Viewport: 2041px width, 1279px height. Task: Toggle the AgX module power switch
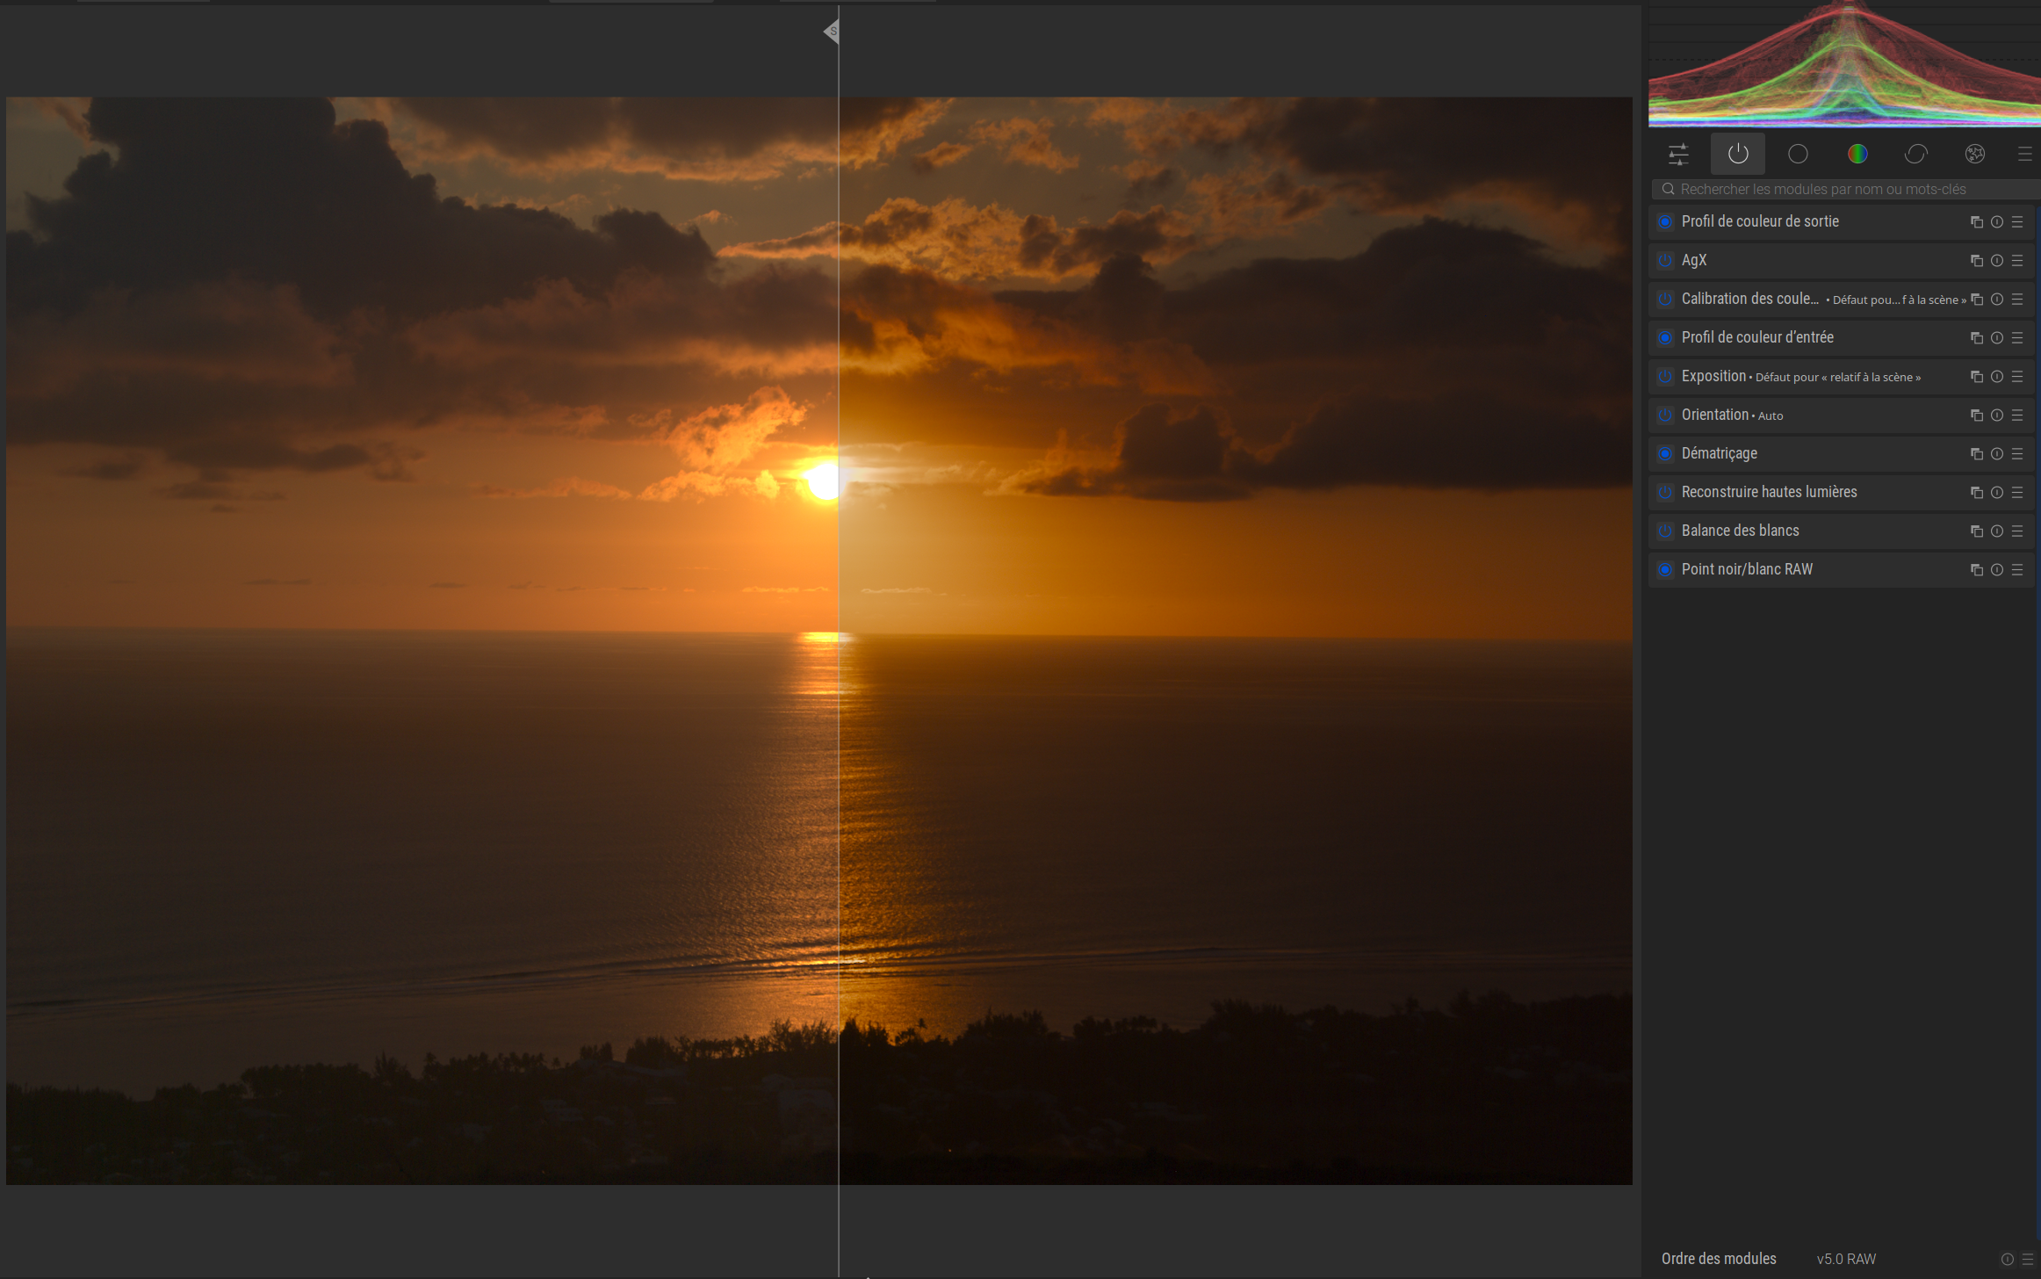point(1665,261)
